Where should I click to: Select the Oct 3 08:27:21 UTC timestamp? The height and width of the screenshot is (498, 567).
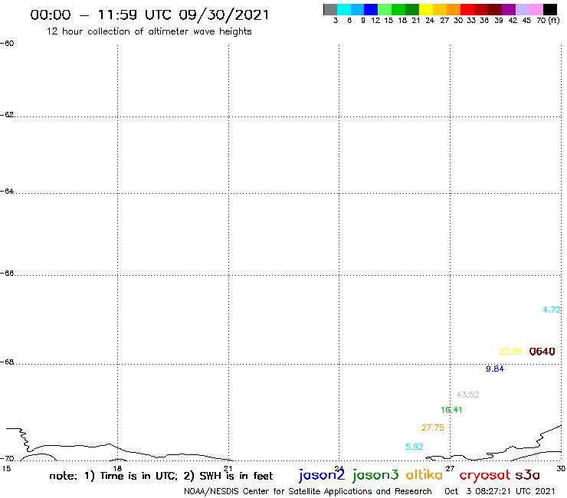(x=500, y=491)
